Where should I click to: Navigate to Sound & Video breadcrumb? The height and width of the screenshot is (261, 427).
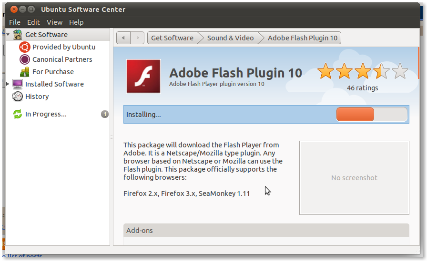(230, 38)
